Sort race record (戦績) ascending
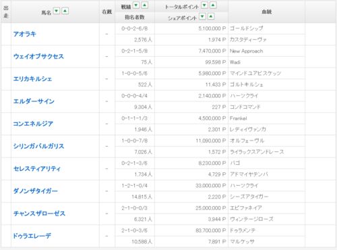This screenshot has height=250, width=337. 145,5
